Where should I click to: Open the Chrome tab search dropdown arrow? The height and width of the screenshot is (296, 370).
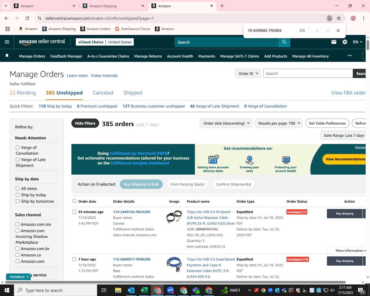pos(6,6)
